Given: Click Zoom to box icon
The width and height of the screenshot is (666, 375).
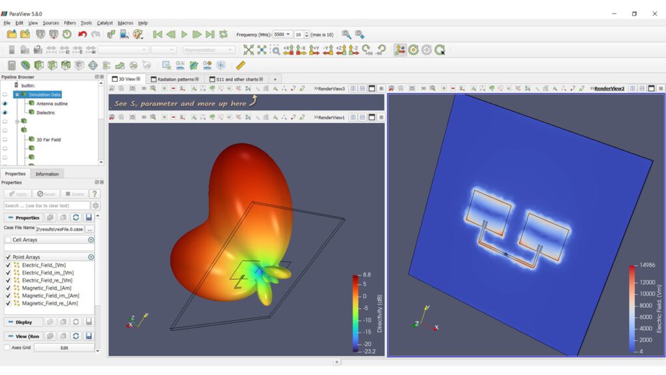Looking at the screenshot, I should click(275, 50).
